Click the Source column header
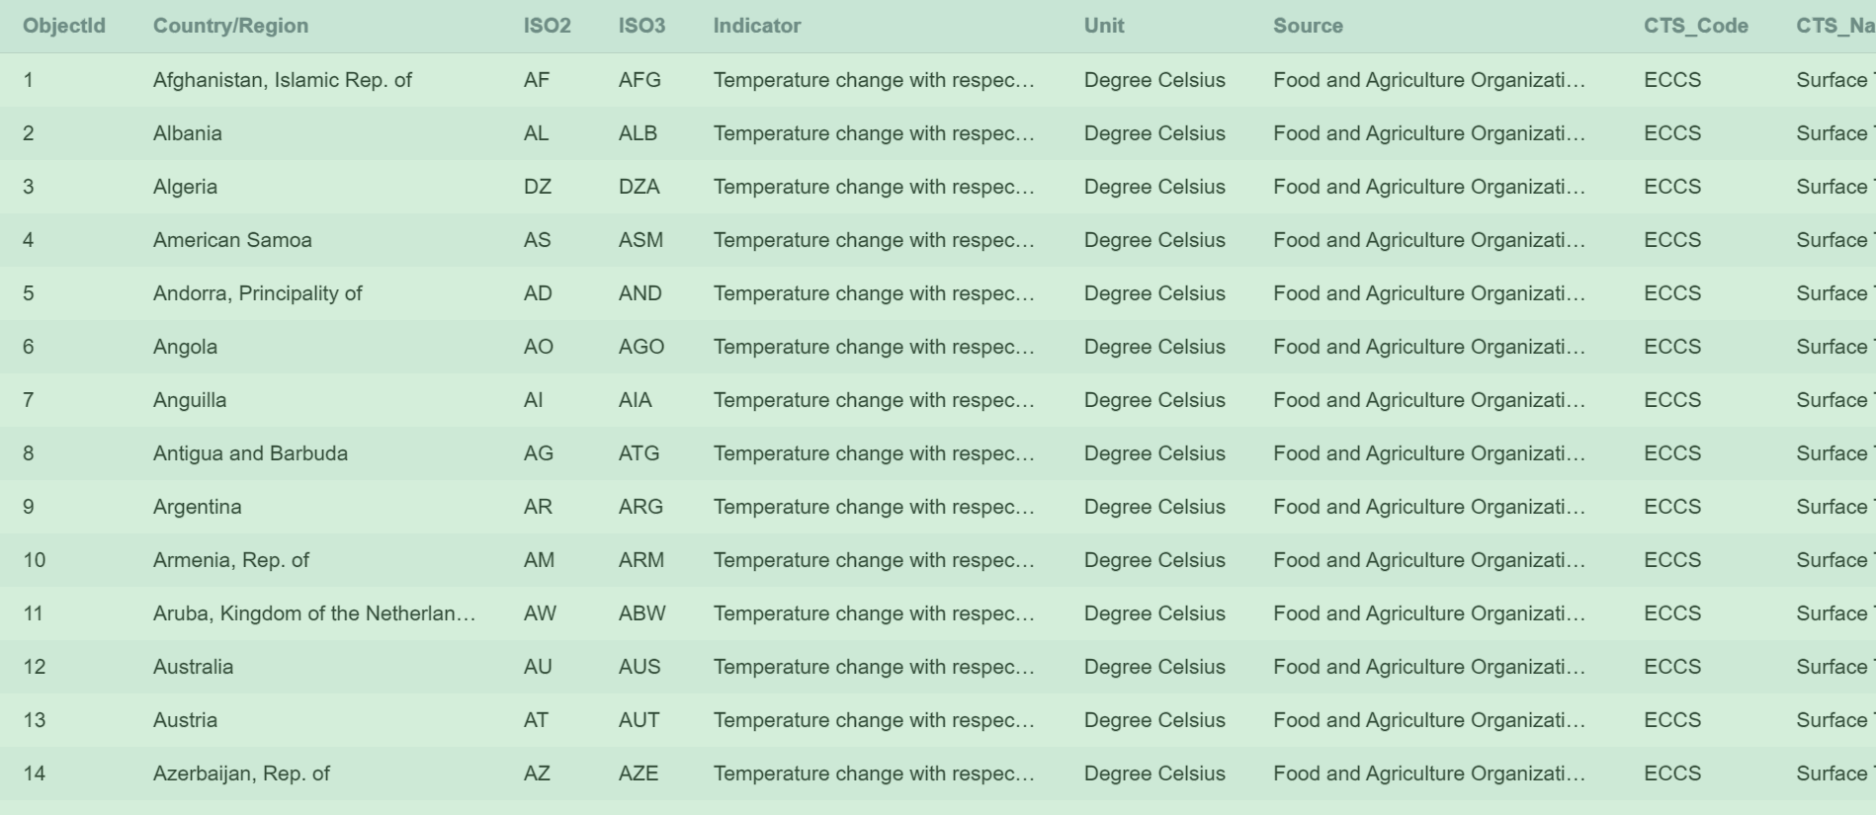Viewport: 1876px width, 815px height. (1308, 26)
